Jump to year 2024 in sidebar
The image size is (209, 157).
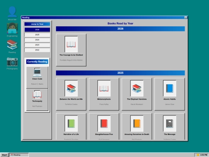[x=37, y=40]
